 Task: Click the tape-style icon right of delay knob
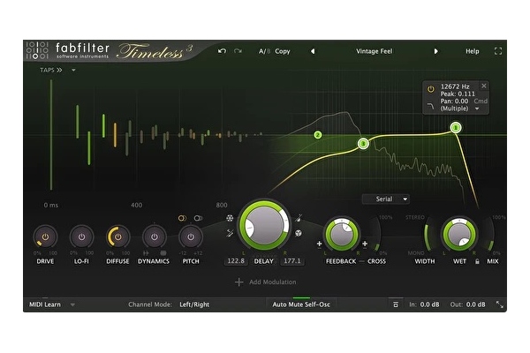[299, 218]
